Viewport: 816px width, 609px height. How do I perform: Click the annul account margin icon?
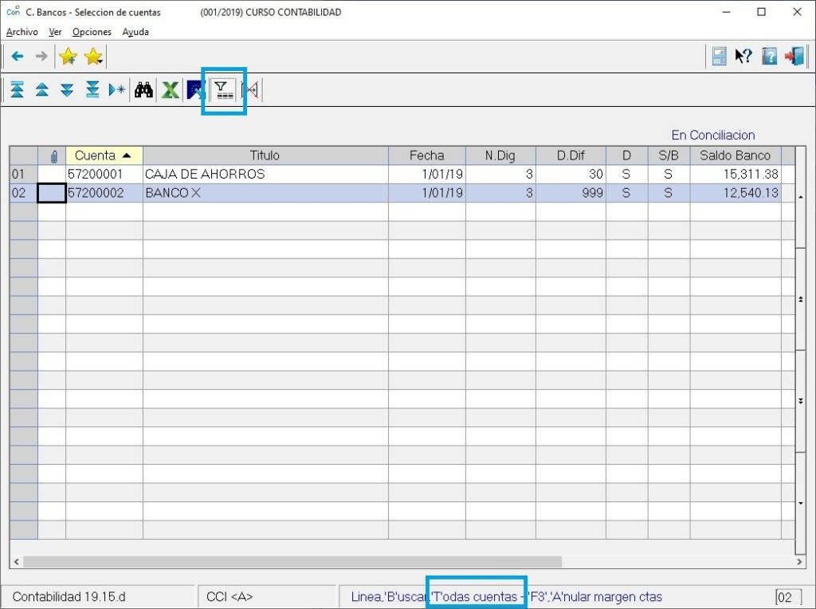(250, 90)
